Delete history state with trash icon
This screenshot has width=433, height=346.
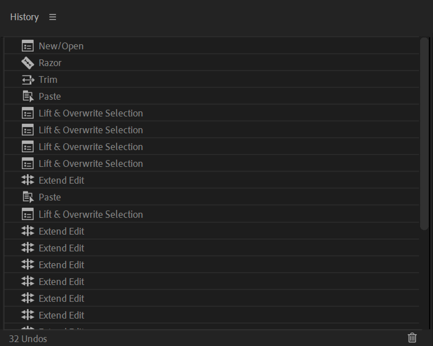412,338
